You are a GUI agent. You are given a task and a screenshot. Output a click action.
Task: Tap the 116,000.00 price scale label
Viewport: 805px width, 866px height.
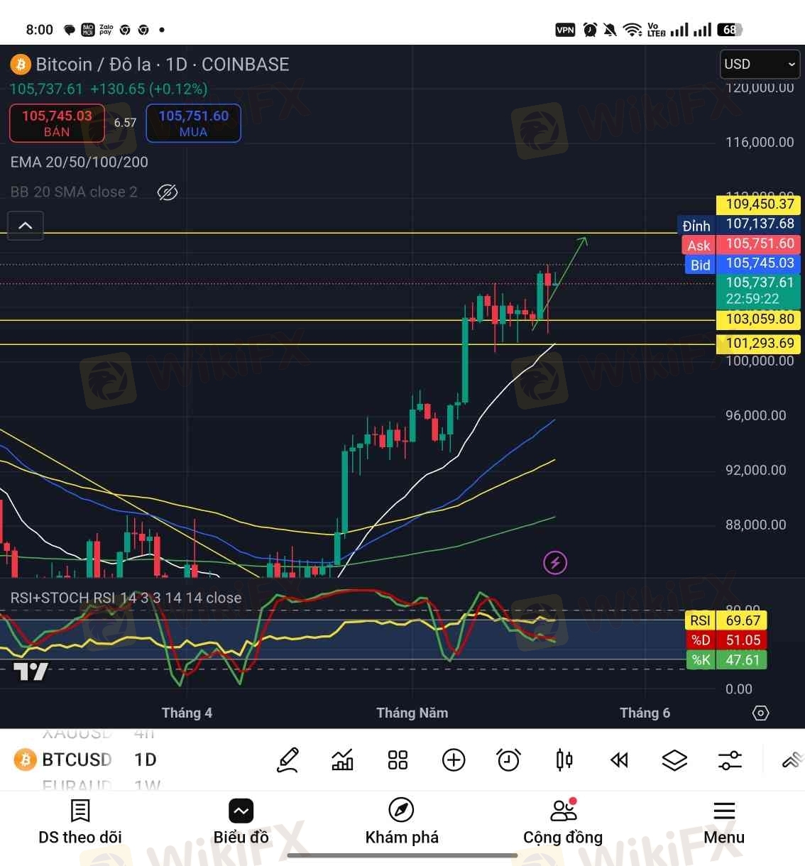[x=760, y=142]
